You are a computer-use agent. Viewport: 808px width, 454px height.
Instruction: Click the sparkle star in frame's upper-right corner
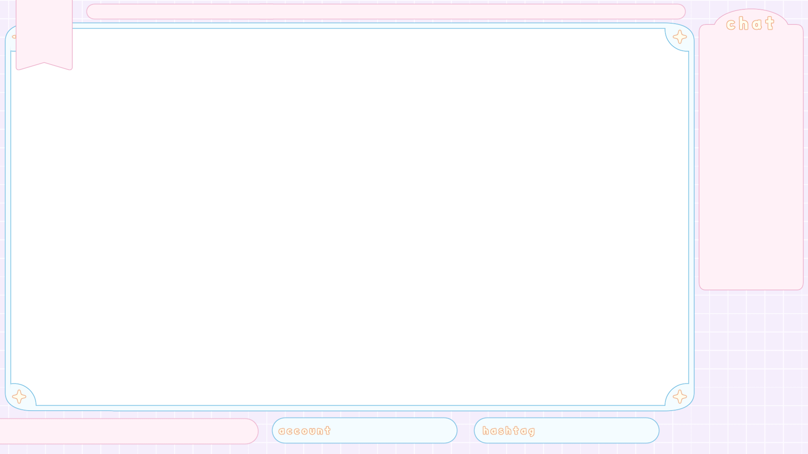[680, 37]
